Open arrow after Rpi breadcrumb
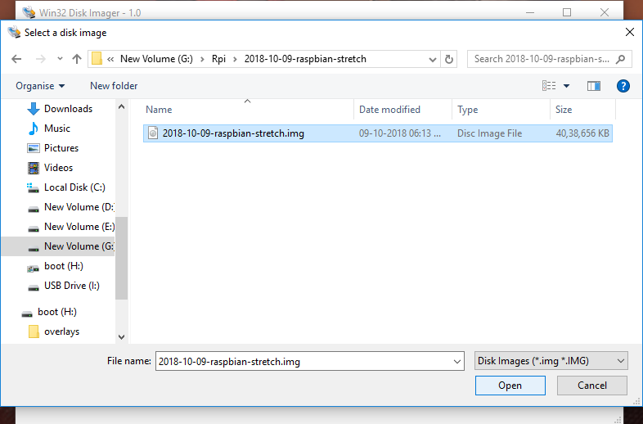Viewport: 643px width, 424px height. 235,59
